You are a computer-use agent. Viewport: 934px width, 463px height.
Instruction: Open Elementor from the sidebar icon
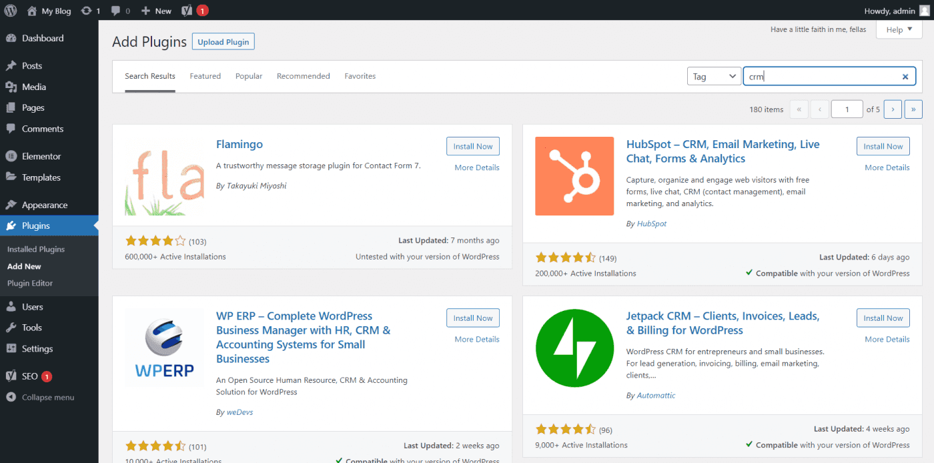point(11,156)
